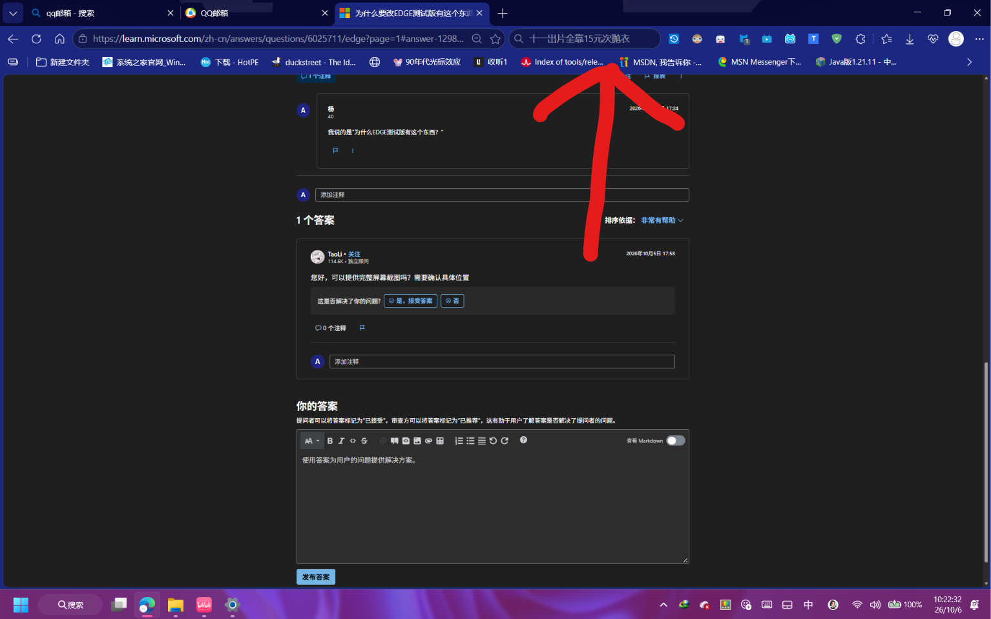Screen dimensions: 991x619
Task: Open the Extensions puzzle icon
Action: click(x=860, y=39)
